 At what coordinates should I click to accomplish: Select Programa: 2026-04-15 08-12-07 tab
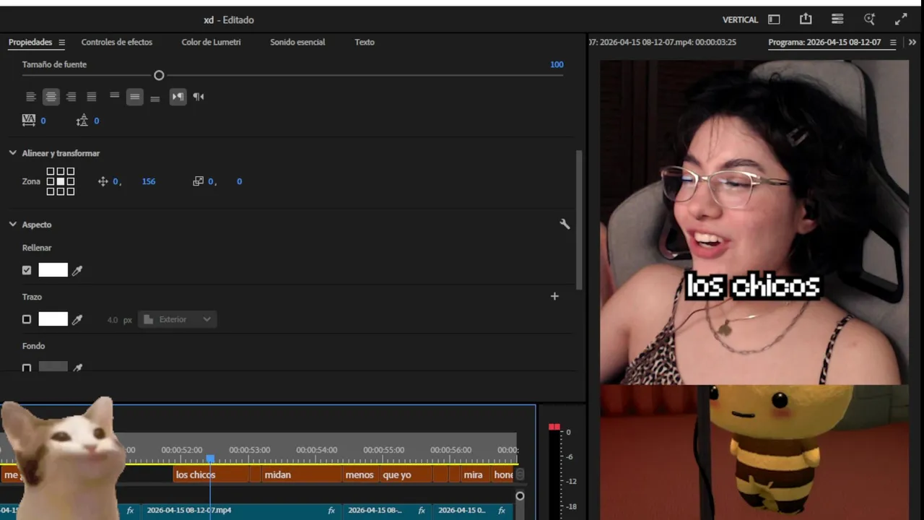824,43
